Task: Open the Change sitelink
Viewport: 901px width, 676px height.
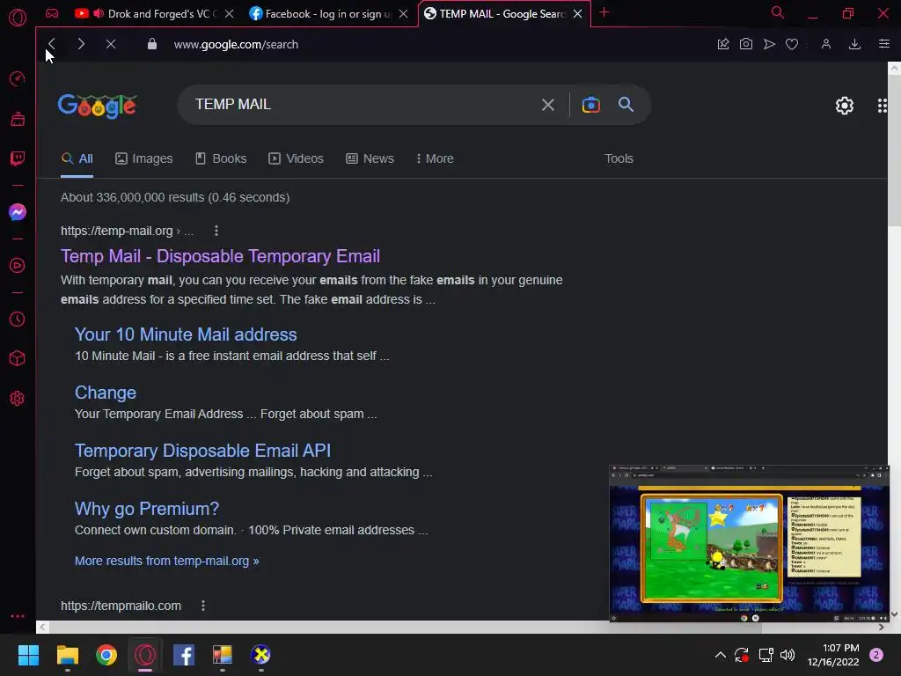Action: tap(106, 393)
